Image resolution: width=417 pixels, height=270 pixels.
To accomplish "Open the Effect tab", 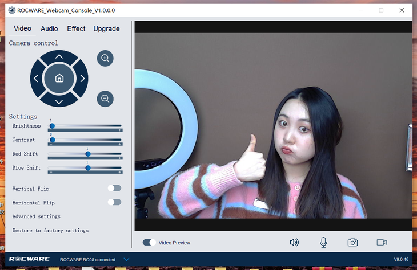I will (76, 28).
